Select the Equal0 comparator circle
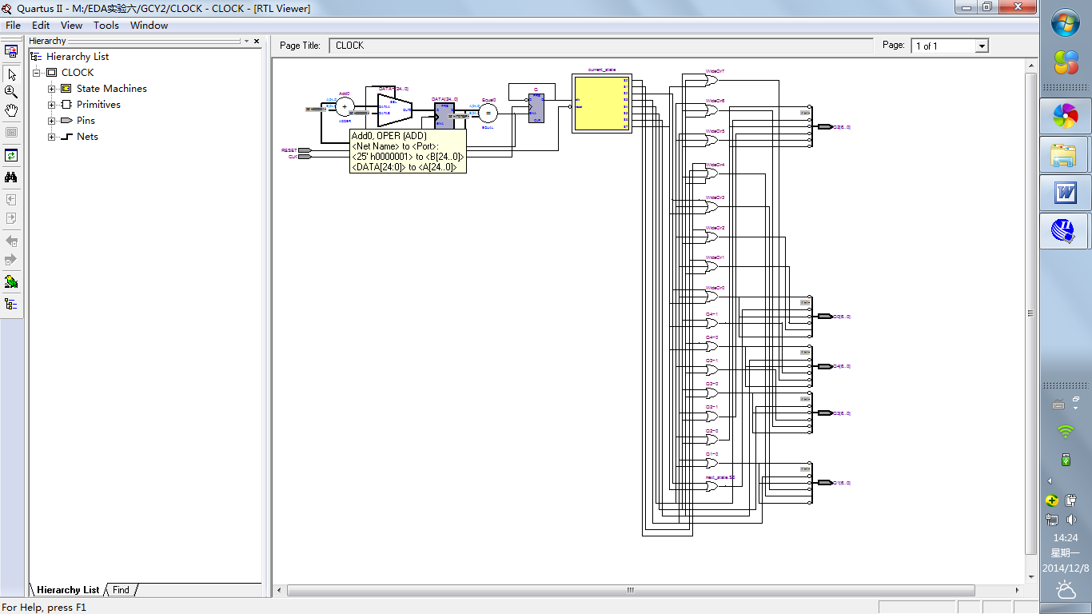The width and height of the screenshot is (1092, 614). (488, 113)
